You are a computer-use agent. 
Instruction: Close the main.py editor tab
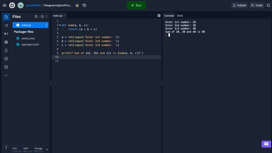click(x=65, y=15)
